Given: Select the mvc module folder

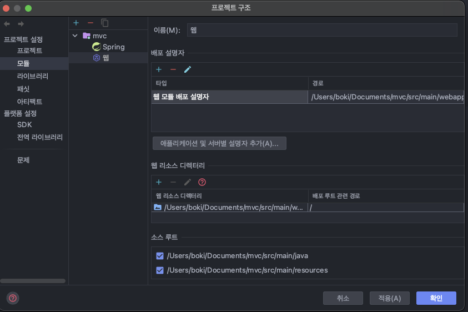Looking at the screenshot, I should (100, 36).
